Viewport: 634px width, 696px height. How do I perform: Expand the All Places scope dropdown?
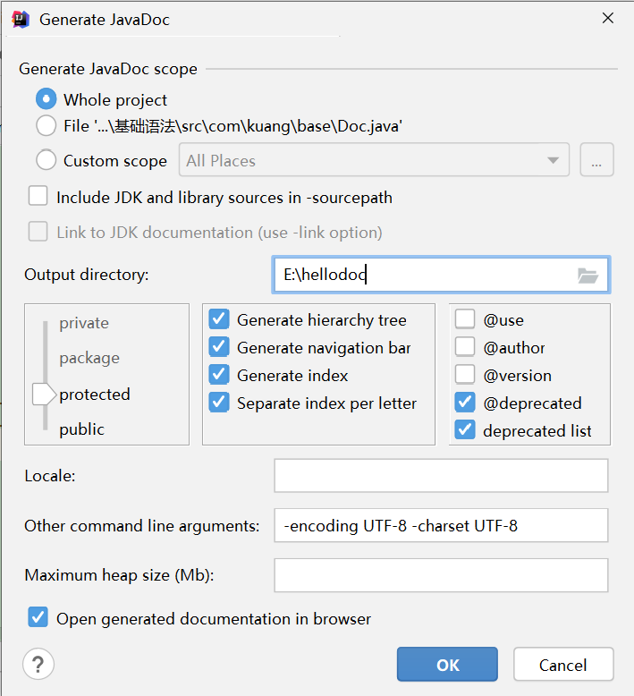point(375,161)
